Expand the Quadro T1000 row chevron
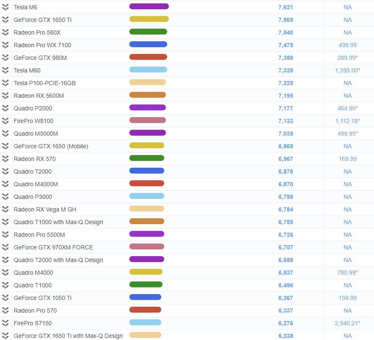This screenshot has height=340, width=374. [5, 285]
